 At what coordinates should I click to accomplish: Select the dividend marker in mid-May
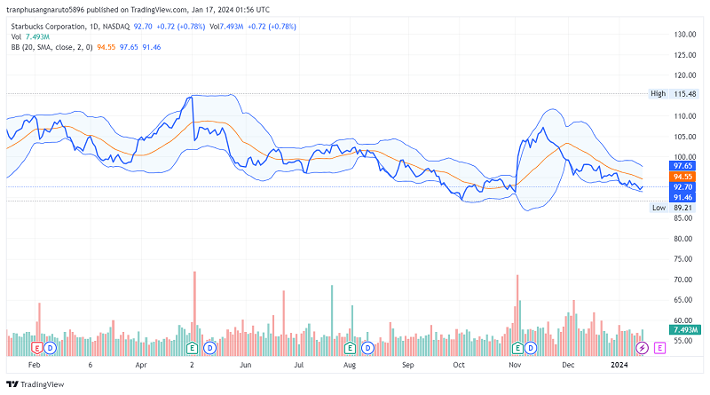(209, 348)
